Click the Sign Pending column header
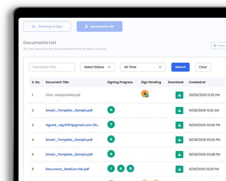The image size is (226, 181). tap(151, 82)
